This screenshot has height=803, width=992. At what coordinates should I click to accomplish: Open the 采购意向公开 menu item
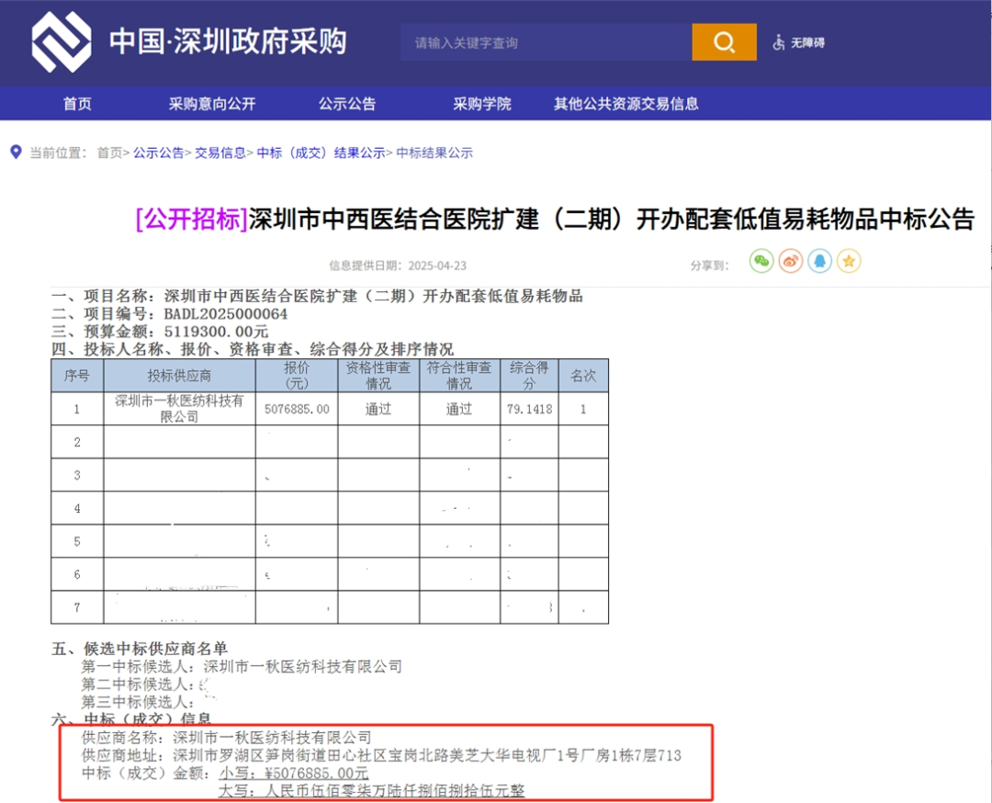point(211,104)
